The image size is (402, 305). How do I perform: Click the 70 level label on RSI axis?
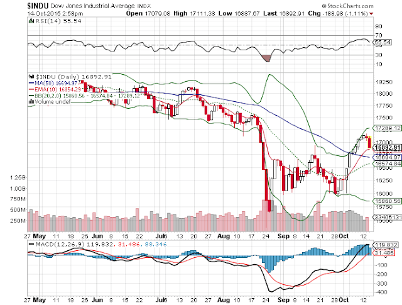(x=379, y=35)
